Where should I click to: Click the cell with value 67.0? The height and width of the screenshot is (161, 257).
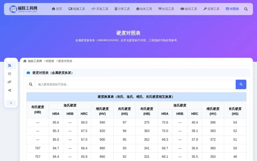click(x=84, y=139)
